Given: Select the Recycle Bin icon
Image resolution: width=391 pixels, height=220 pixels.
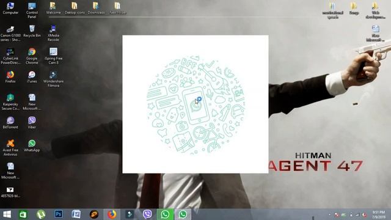Looking at the screenshot, I should click(x=32, y=31).
